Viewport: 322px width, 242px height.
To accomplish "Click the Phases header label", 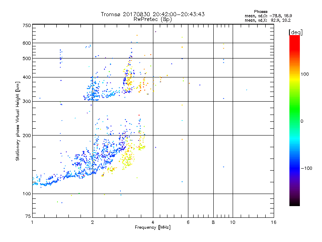I will point(260,12).
